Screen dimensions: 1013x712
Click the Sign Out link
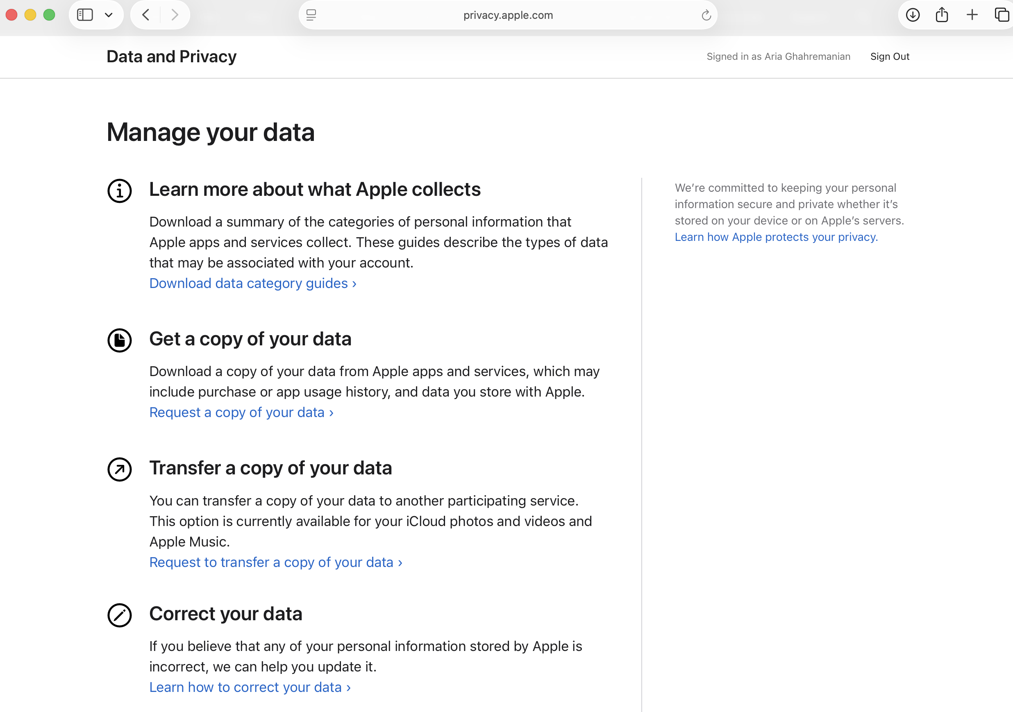890,57
